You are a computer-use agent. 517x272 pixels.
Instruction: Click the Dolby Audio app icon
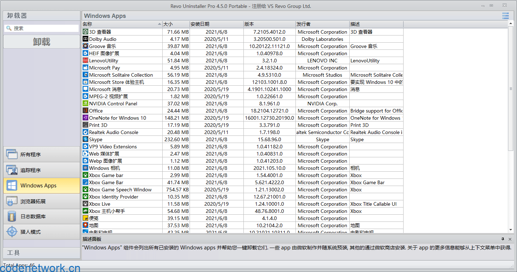(x=85, y=39)
